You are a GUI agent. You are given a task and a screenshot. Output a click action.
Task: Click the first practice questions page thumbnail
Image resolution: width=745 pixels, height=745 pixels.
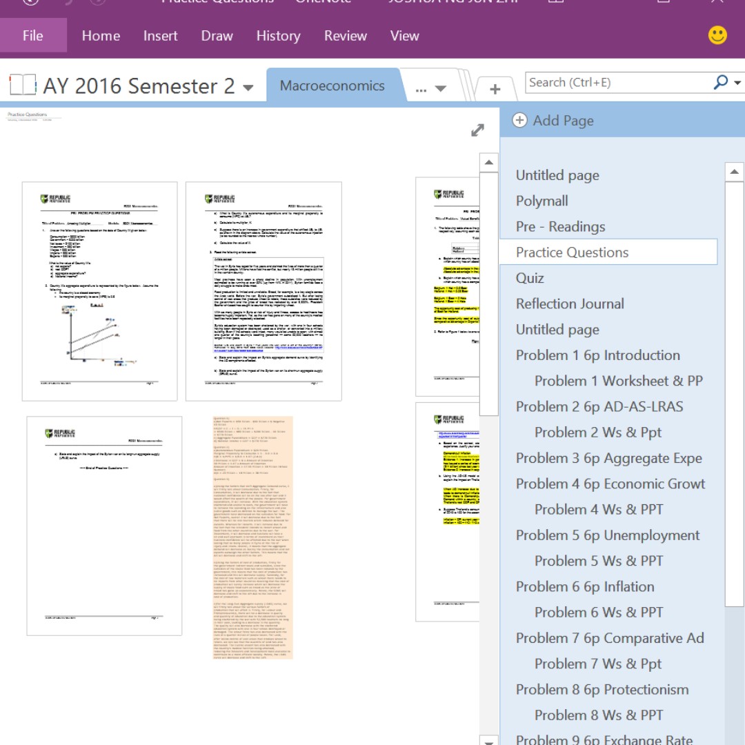[99, 291]
